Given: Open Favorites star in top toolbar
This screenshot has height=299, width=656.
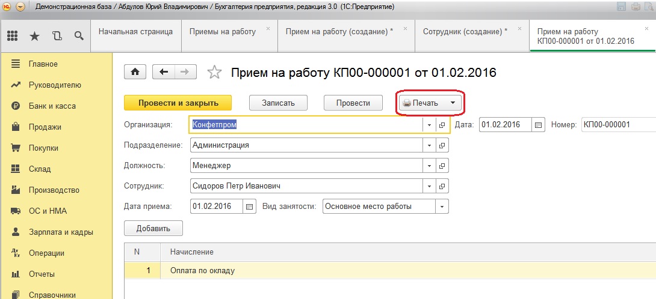Looking at the screenshot, I should [x=35, y=35].
